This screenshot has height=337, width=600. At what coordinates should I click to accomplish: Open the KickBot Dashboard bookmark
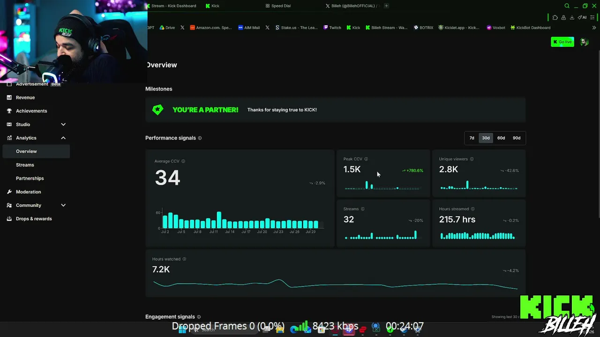coord(531,28)
